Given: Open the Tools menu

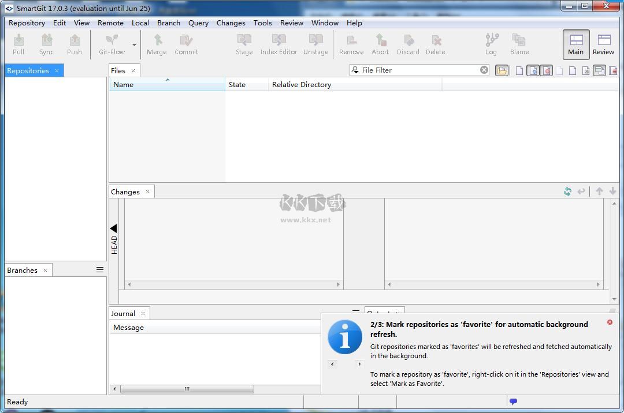Looking at the screenshot, I should (x=262, y=23).
